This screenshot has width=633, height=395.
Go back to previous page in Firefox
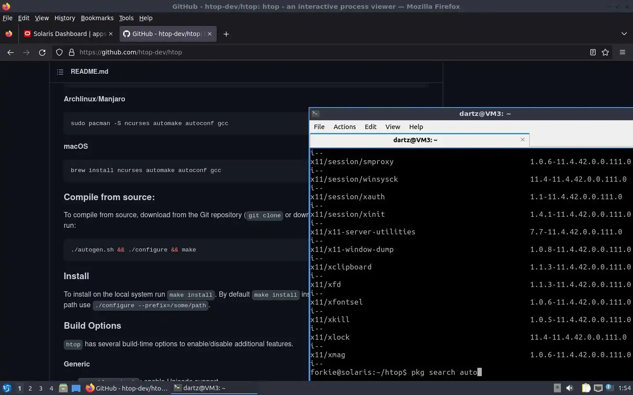[x=11, y=52]
